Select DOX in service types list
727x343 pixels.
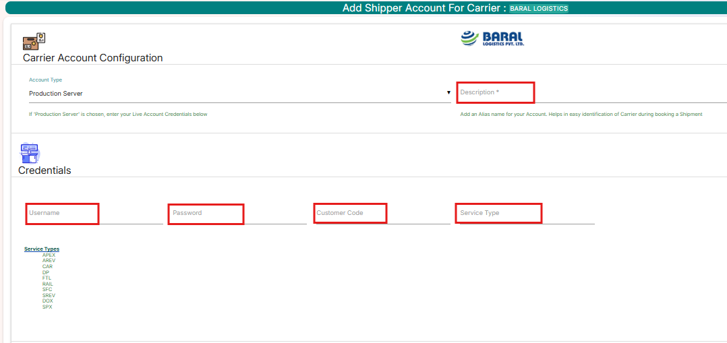coord(48,301)
